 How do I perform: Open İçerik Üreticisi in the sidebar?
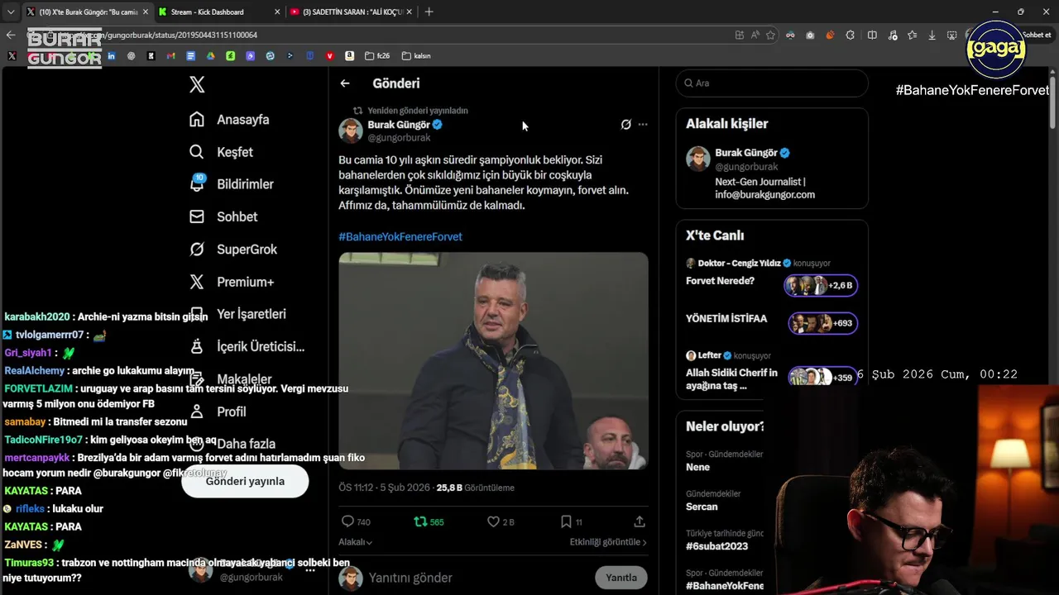[x=247, y=346]
